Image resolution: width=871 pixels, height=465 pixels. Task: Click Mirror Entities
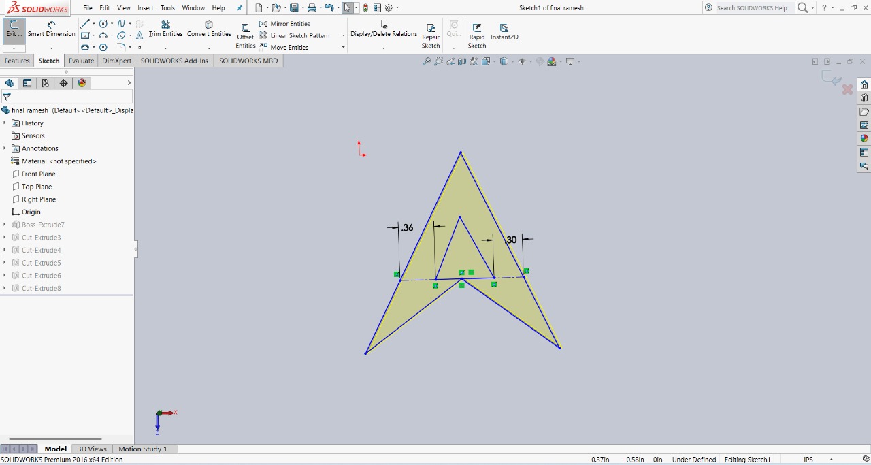point(284,24)
